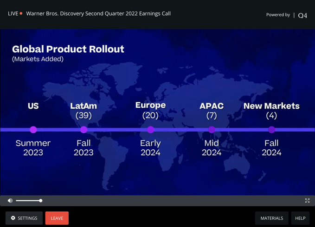Select the LatAm timeline marker dot
This screenshot has height=227, width=315.
coord(84,130)
